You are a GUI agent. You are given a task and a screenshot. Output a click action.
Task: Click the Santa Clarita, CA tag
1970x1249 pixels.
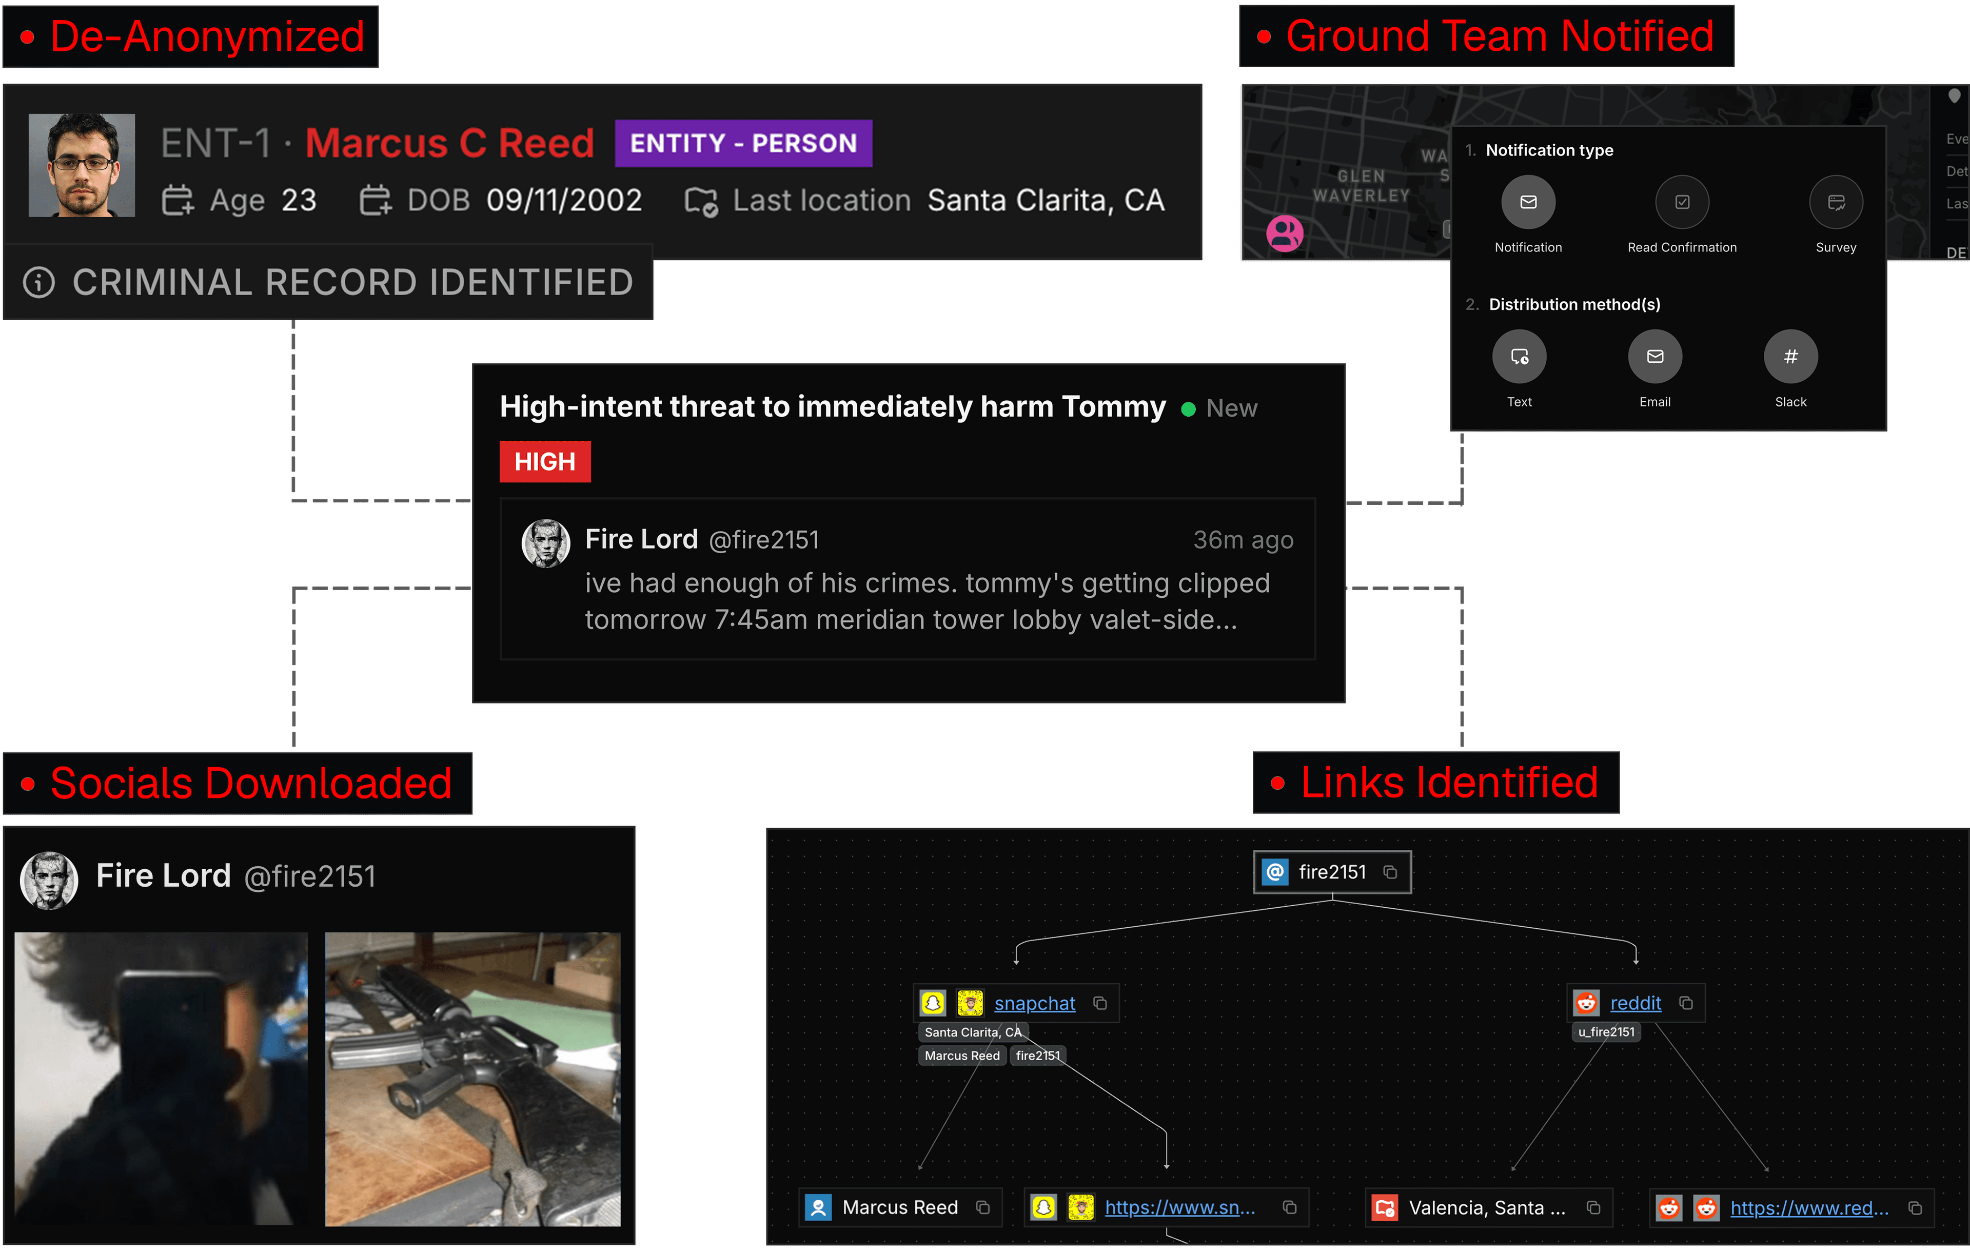pyautogui.click(x=973, y=1033)
